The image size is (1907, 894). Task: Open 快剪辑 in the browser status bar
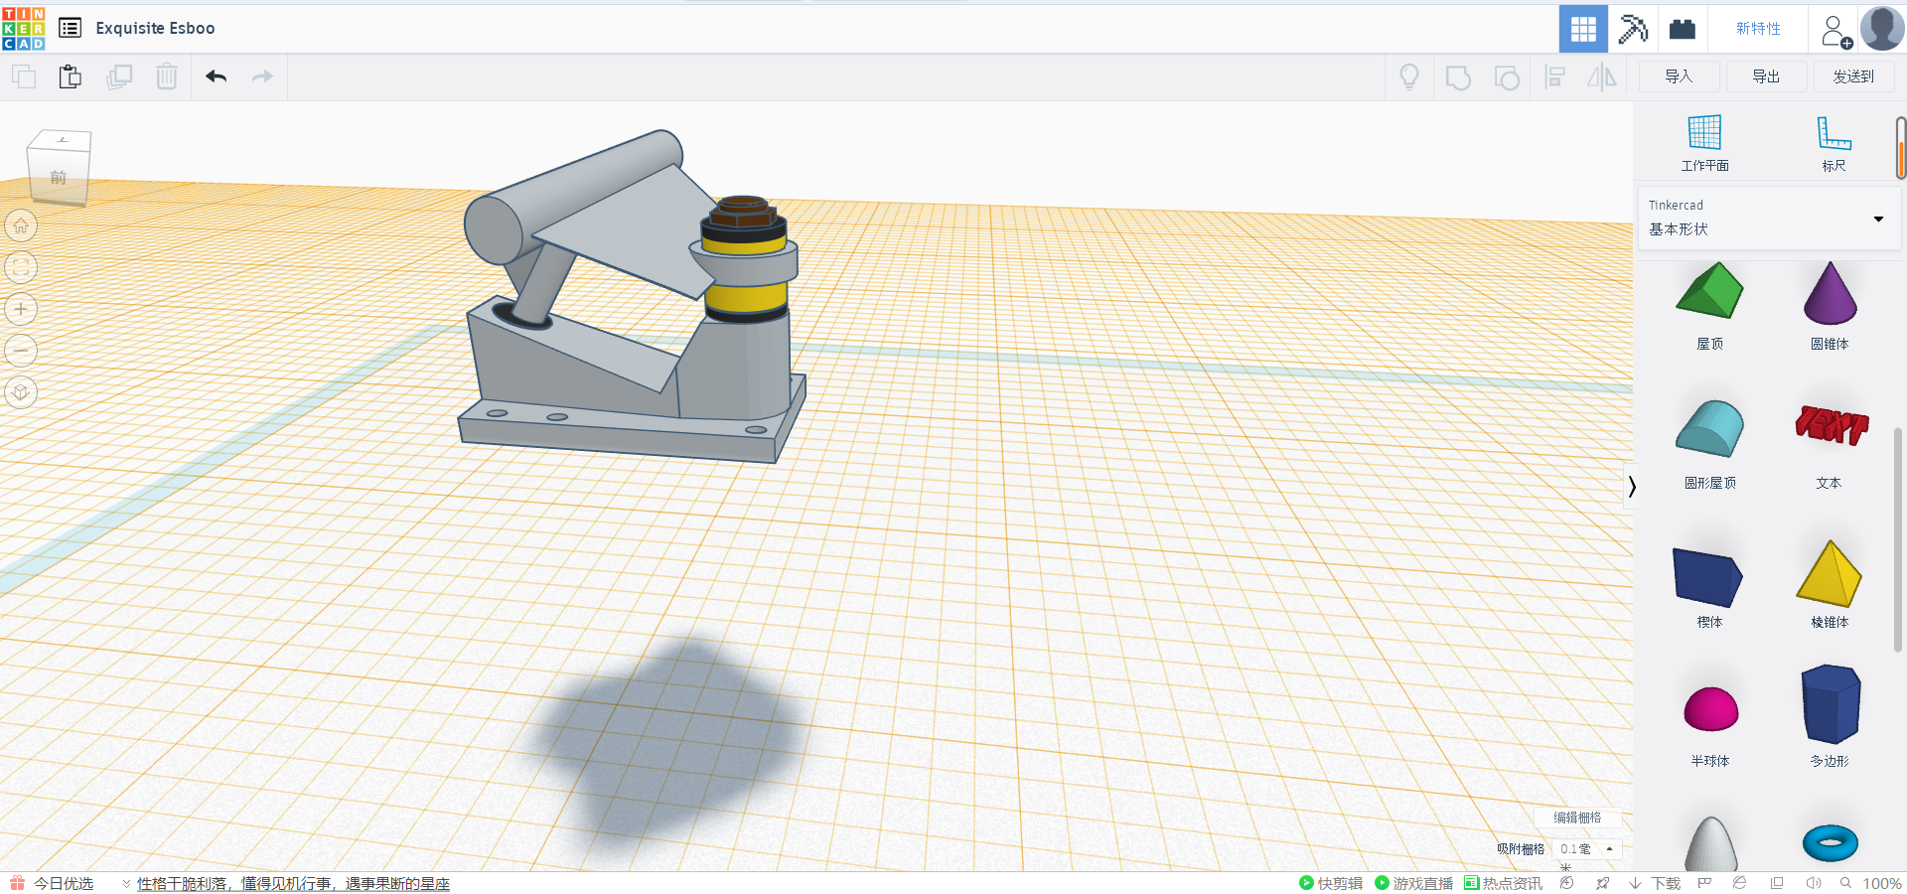[1331, 883]
